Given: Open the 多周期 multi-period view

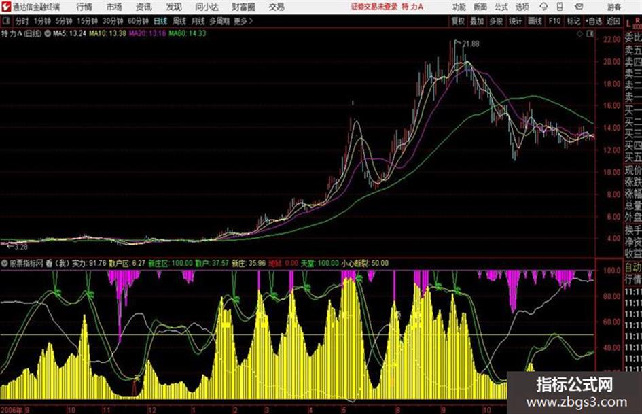Looking at the screenshot, I should tap(219, 21).
